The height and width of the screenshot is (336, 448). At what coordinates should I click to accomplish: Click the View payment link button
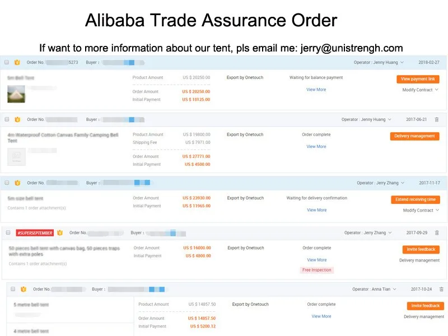pyautogui.click(x=418, y=79)
